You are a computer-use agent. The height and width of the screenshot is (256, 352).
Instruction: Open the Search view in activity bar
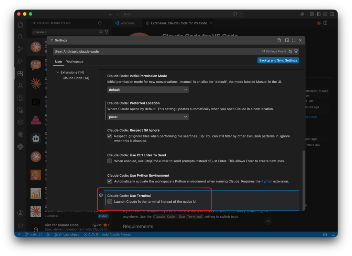click(20, 36)
